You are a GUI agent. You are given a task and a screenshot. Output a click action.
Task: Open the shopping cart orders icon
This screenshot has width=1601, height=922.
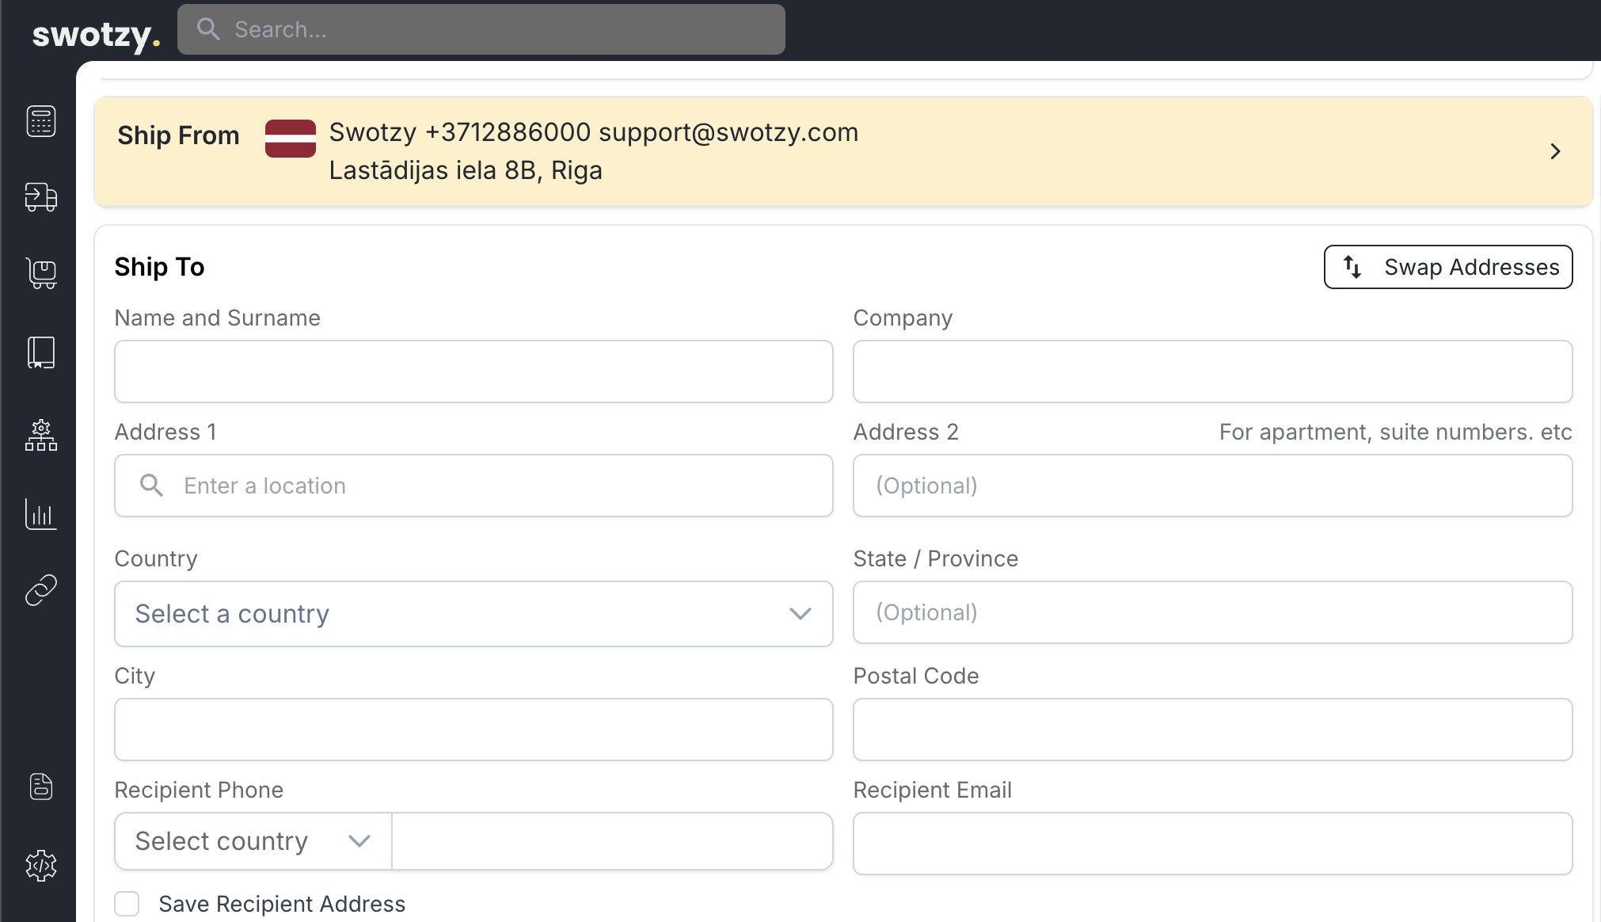click(x=40, y=273)
